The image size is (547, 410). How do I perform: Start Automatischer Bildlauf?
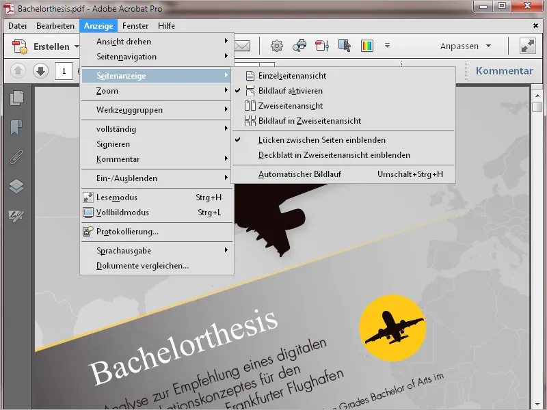click(344, 174)
